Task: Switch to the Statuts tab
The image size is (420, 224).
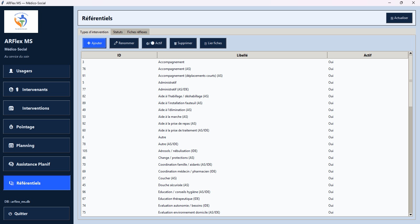Action: click(x=118, y=32)
